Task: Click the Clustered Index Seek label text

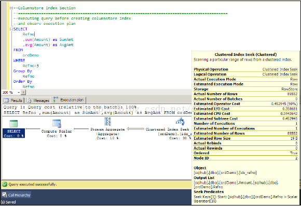Action: point(167,129)
